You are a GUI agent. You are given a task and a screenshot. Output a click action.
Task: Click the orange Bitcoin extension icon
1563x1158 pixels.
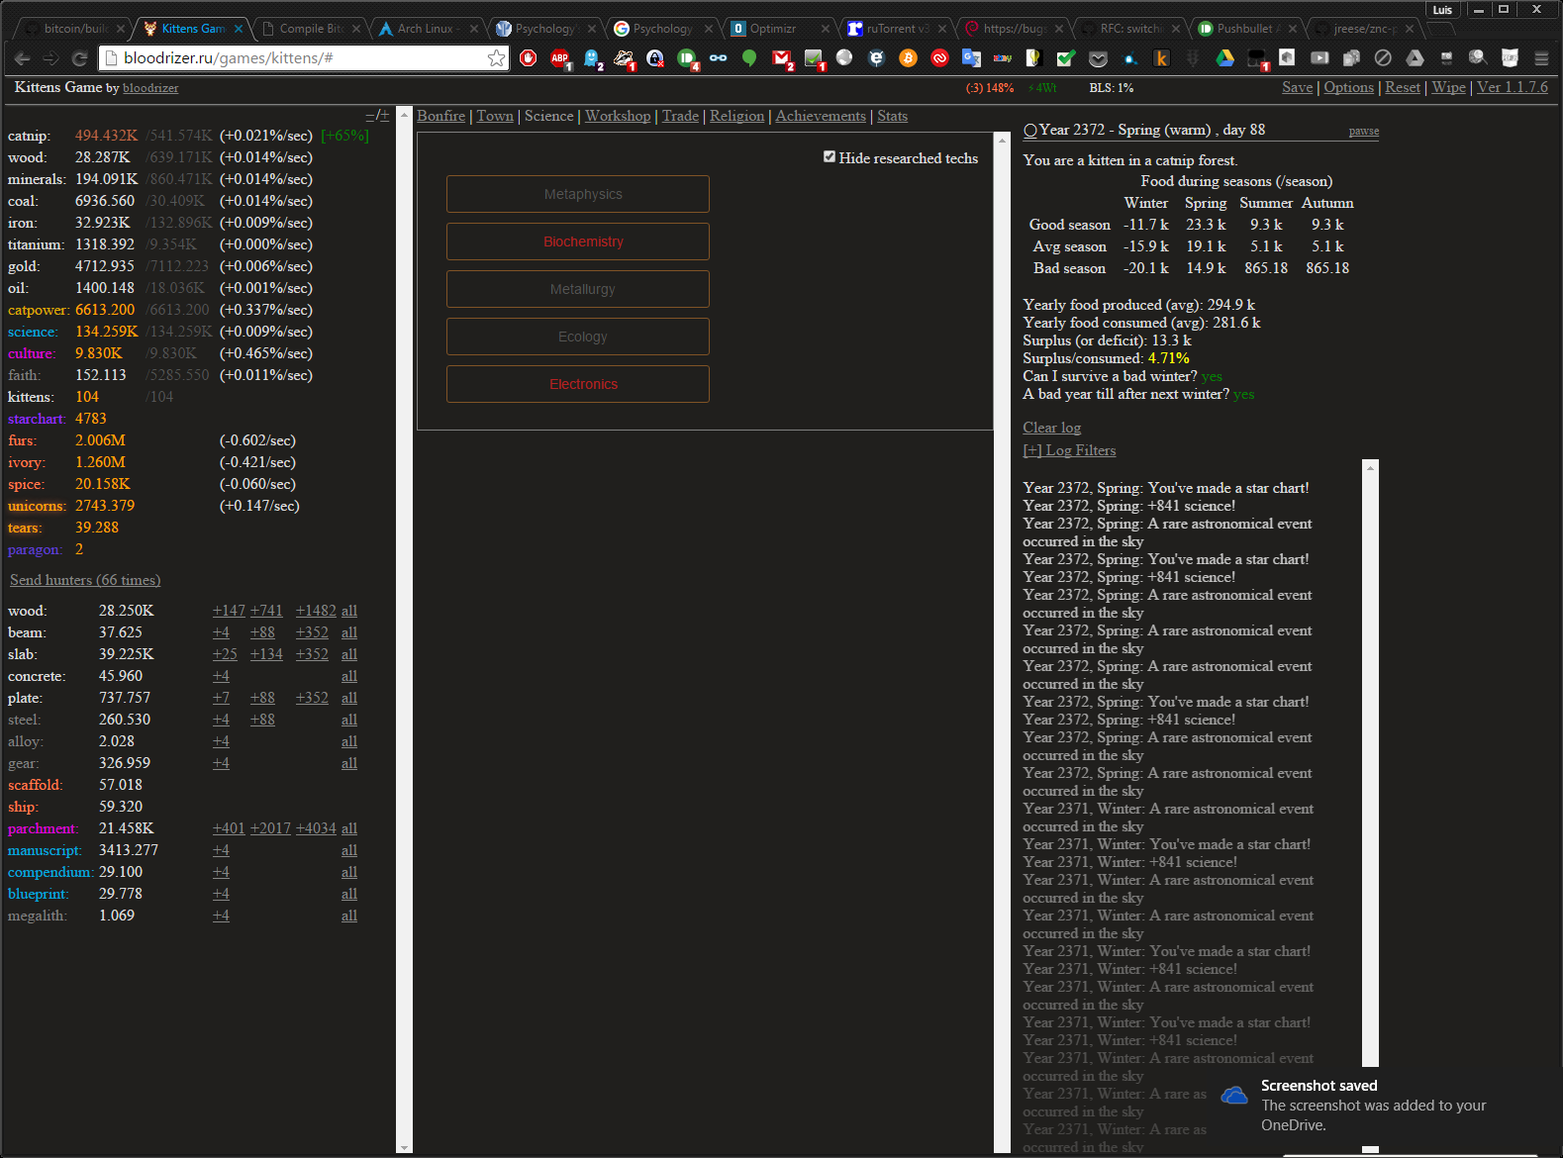[x=908, y=58]
